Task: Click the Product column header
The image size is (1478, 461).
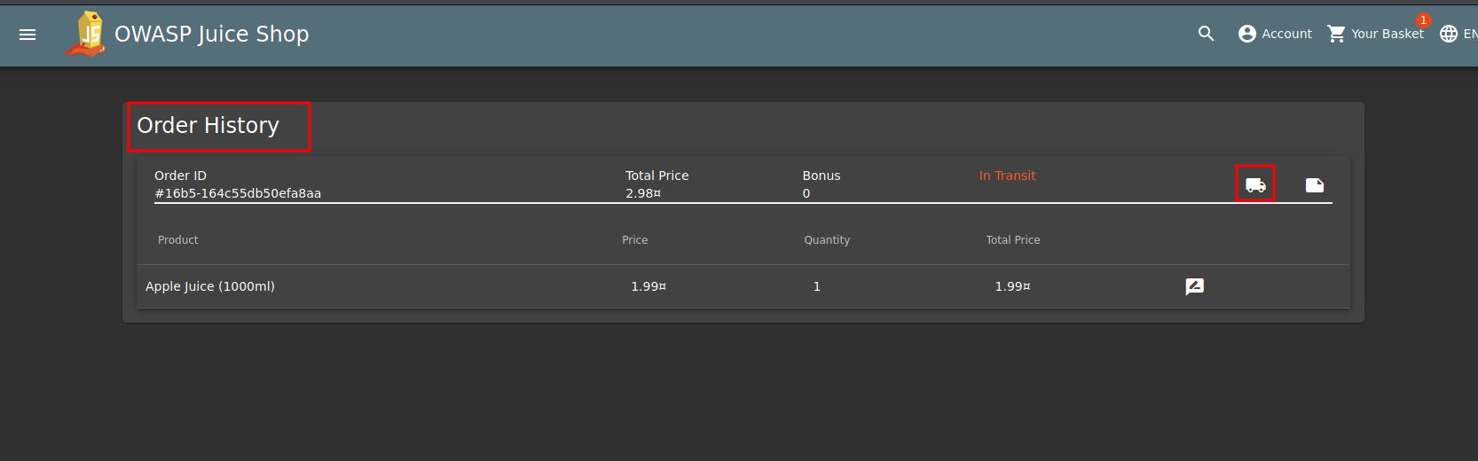Action: [177, 240]
